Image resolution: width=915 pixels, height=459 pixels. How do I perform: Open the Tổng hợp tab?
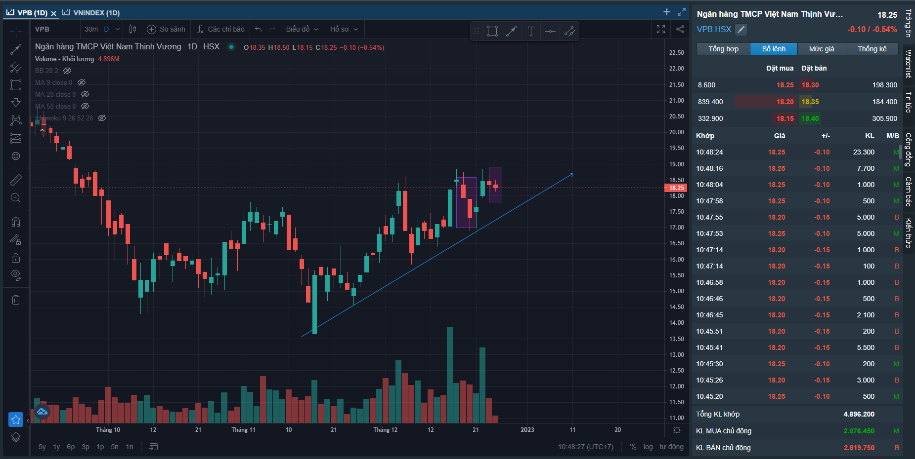click(x=723, y=49)
